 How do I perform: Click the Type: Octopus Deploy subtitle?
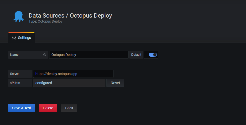[45, 22]
